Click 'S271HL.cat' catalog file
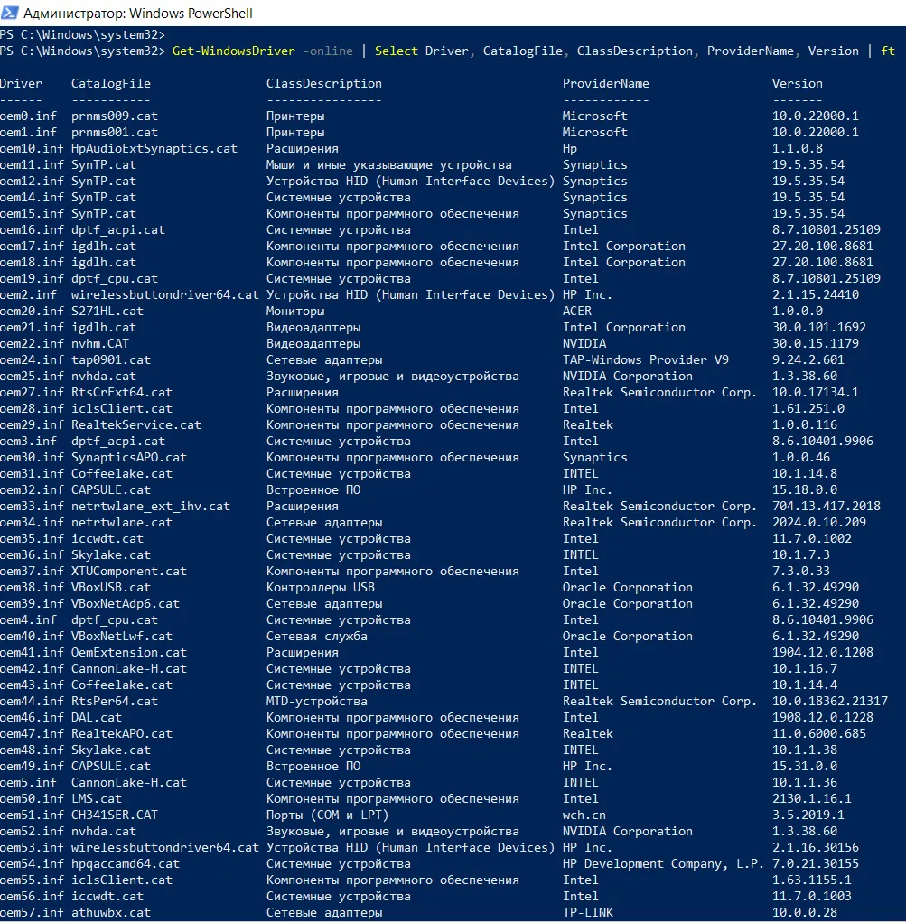Image resolution: width=906 pixels, height=922 pixels. pyautogui.click(x=107, y=311)
